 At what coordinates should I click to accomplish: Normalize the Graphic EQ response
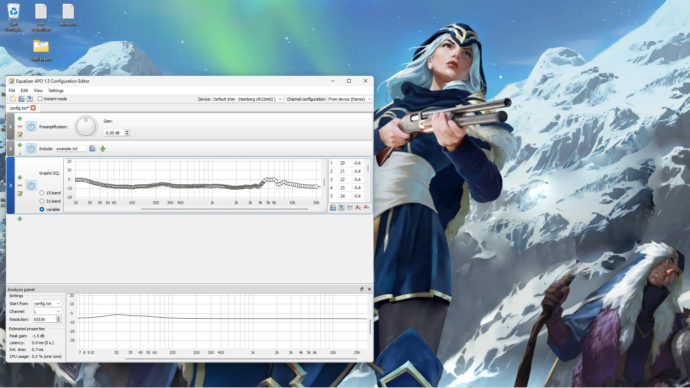click(358, 208)
